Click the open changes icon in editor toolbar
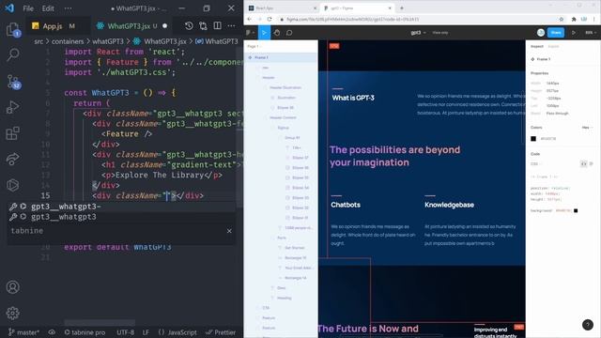This screenshot has height=338, width=601. click(x=203, y=25)
